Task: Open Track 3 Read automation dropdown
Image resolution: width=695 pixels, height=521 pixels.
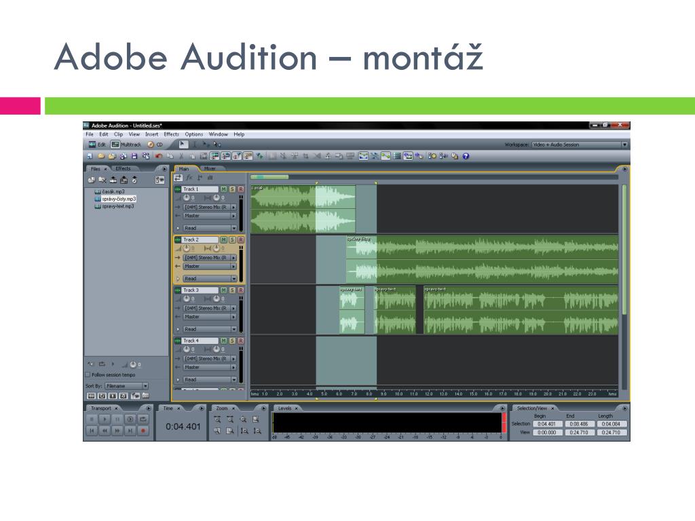Action: pyautogui.click(x=210, y=329)
